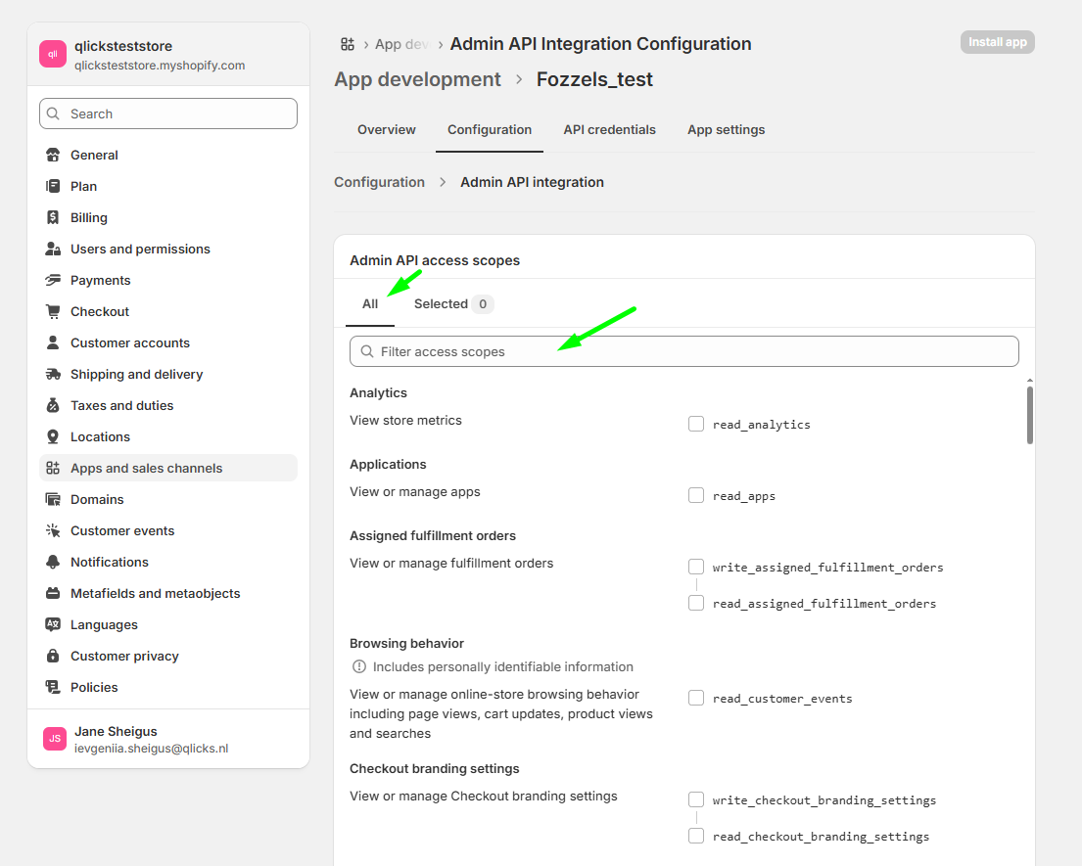The image size is (1082, 866).
Task: Click the scopes list scrollbar thumb
Action: click(1029, 414)
